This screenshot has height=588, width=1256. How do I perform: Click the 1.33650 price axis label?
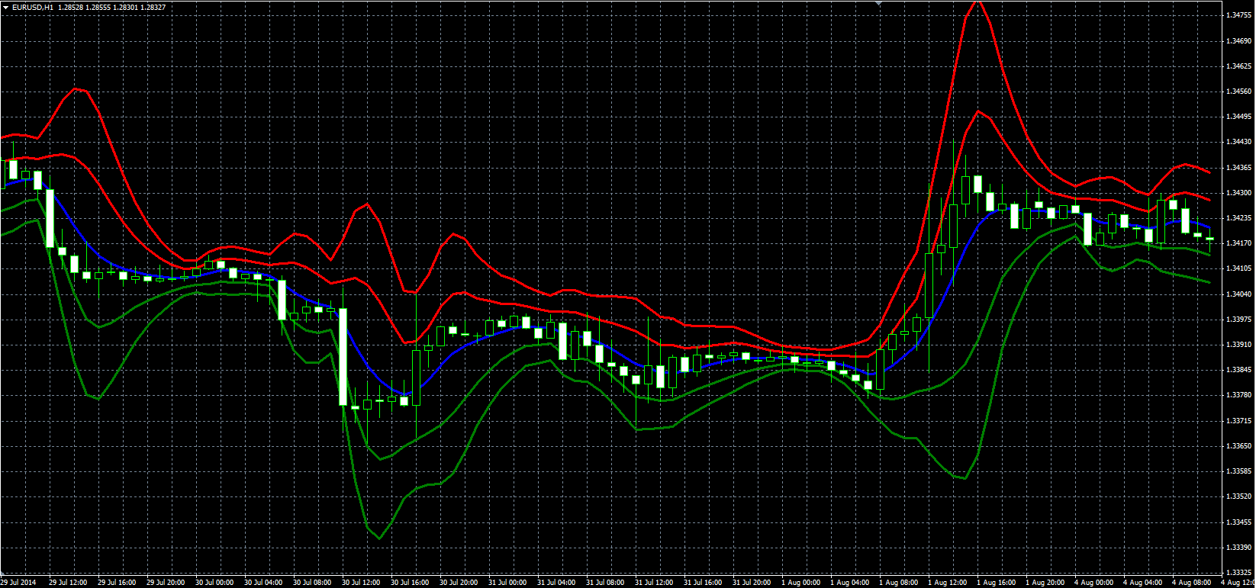click(1239, 446)
